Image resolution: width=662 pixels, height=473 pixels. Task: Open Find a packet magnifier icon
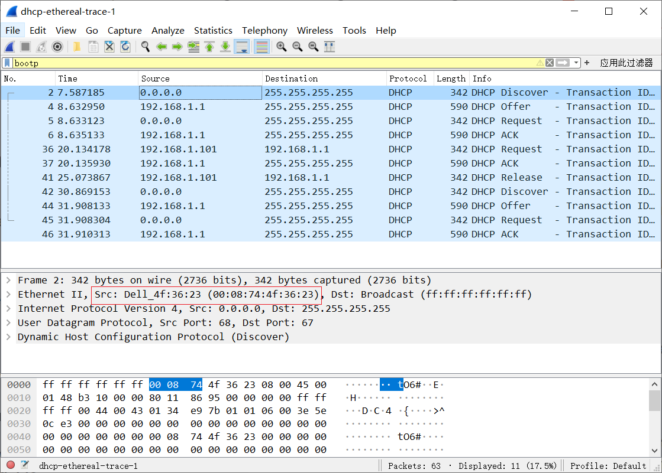click(145, 47)
